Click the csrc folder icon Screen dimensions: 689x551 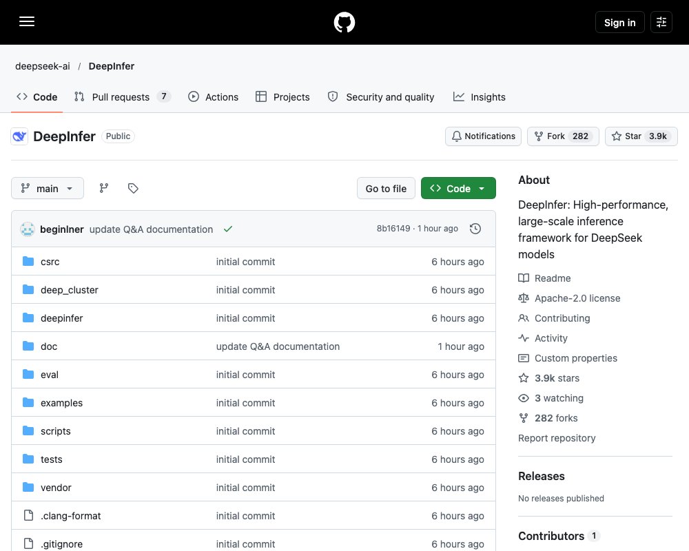(x=28, y=262)
